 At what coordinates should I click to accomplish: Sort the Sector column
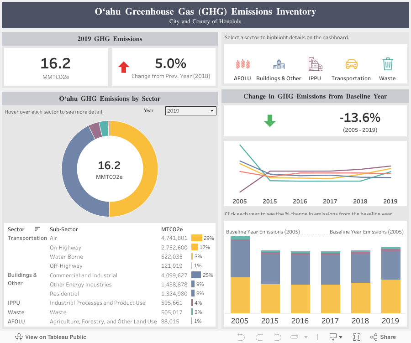click(37, 229)
